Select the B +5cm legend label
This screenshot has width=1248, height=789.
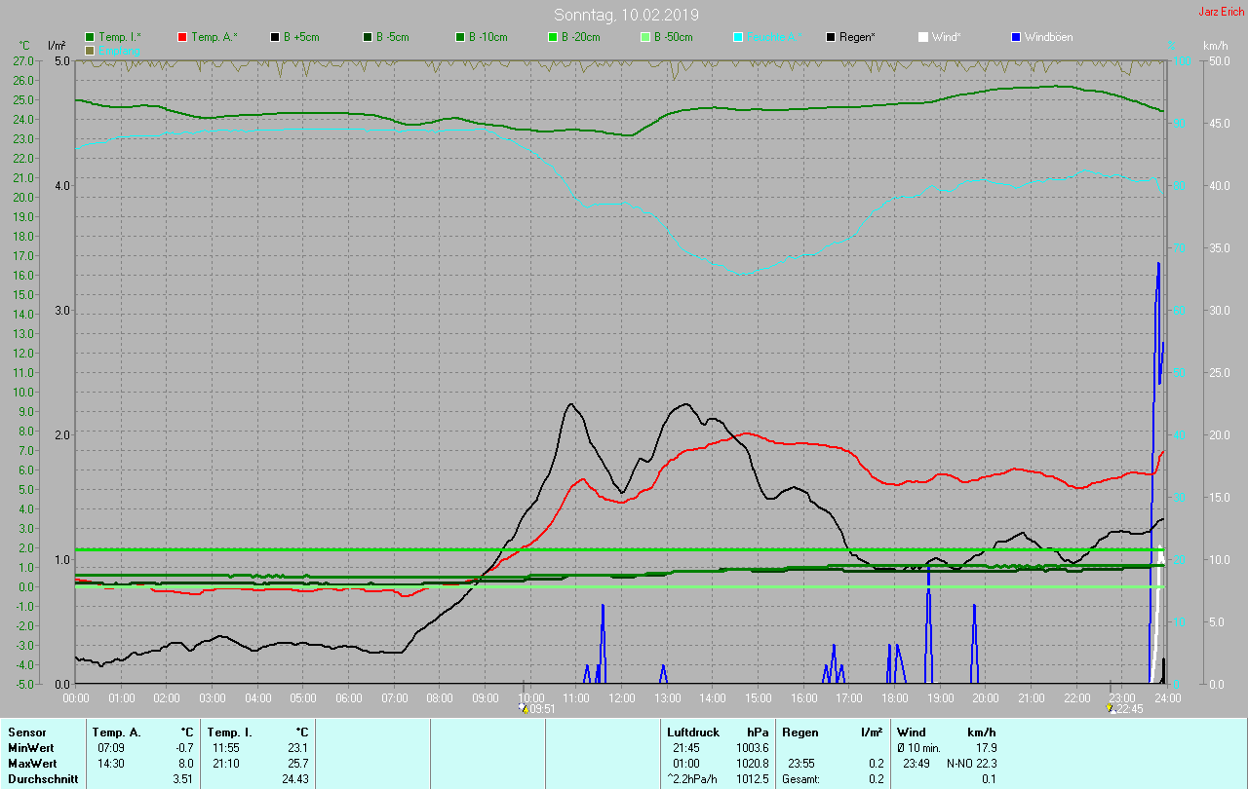[301, 37]
